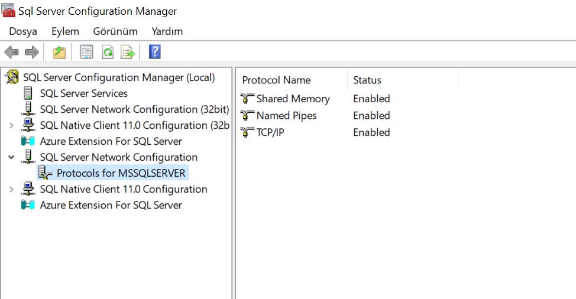This screenshot has width=576, height=299.
Task: Open Help via the question mark icon
Action: point(155,53)
